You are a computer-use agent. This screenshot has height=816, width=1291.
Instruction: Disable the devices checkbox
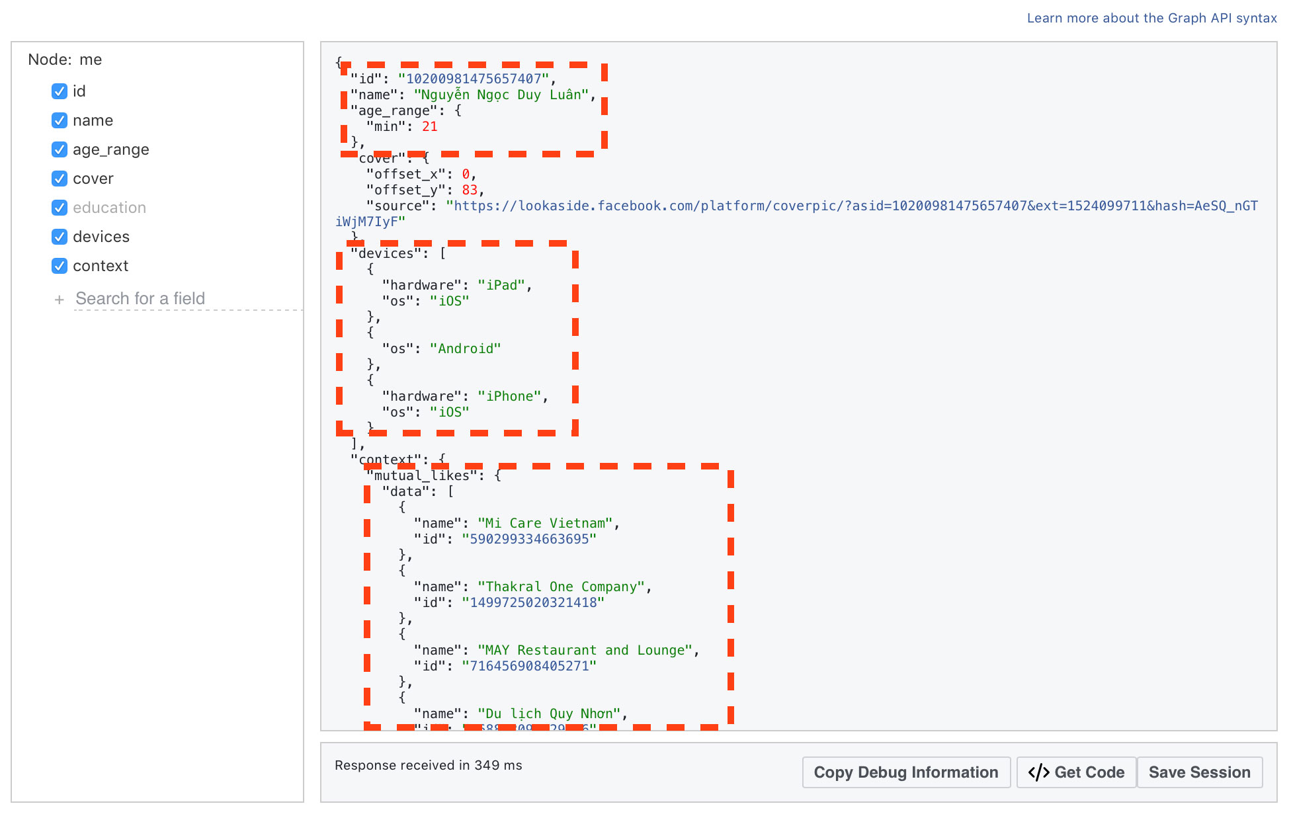coord(60,236)
